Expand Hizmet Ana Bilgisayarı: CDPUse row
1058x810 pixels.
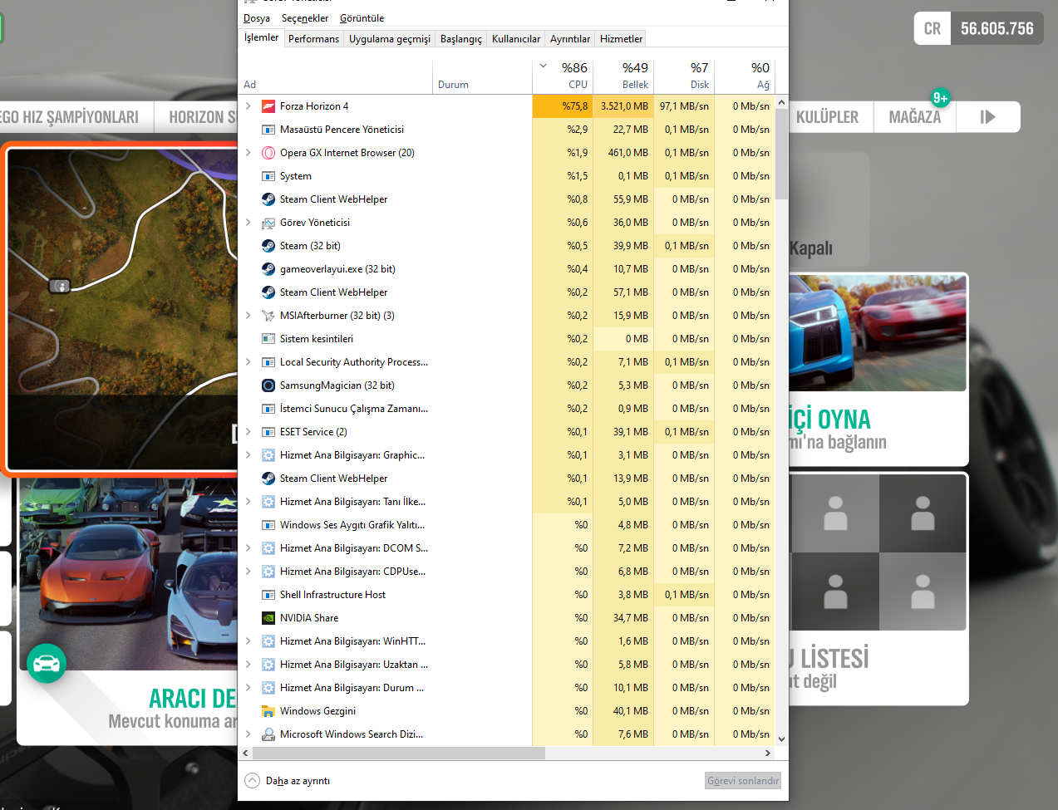coord(248,572)
